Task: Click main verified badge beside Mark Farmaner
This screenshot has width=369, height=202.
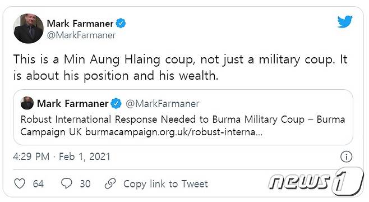Action: 121,24
